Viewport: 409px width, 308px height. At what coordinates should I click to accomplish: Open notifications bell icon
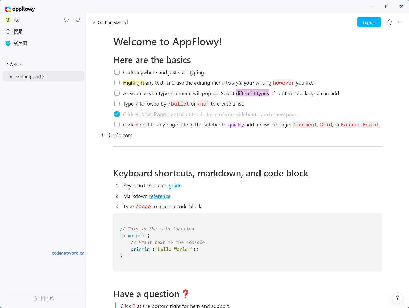point(78,20)
